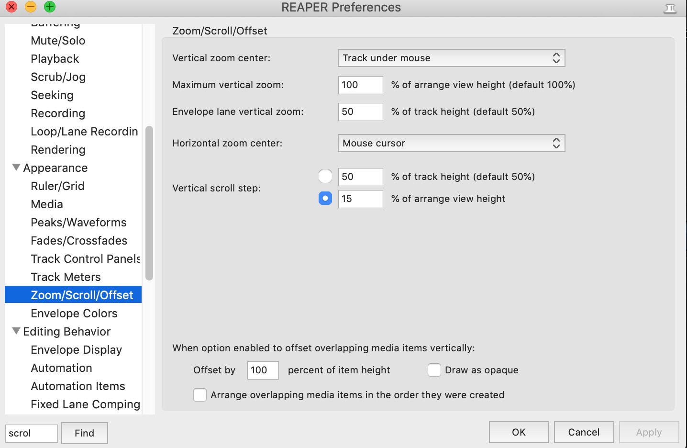The image size is (687, 448).
Task: Select Playback in the preferences list
Action: 55,59
